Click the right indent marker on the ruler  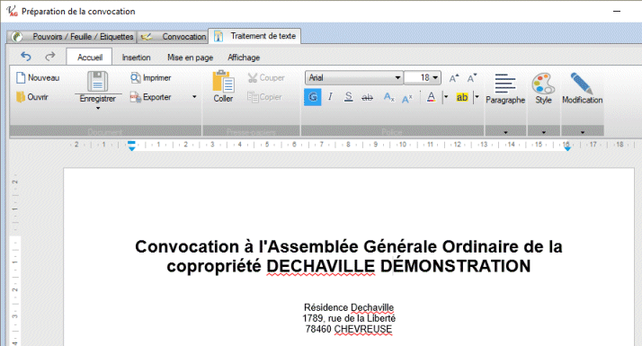(x=567, y=148)
